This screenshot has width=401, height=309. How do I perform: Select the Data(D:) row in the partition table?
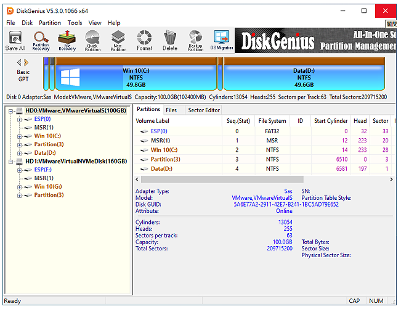pos(265,169)
